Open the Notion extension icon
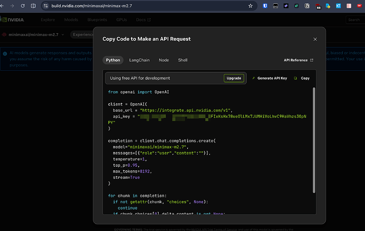This screenshot has width=365, height=231. 307,6
